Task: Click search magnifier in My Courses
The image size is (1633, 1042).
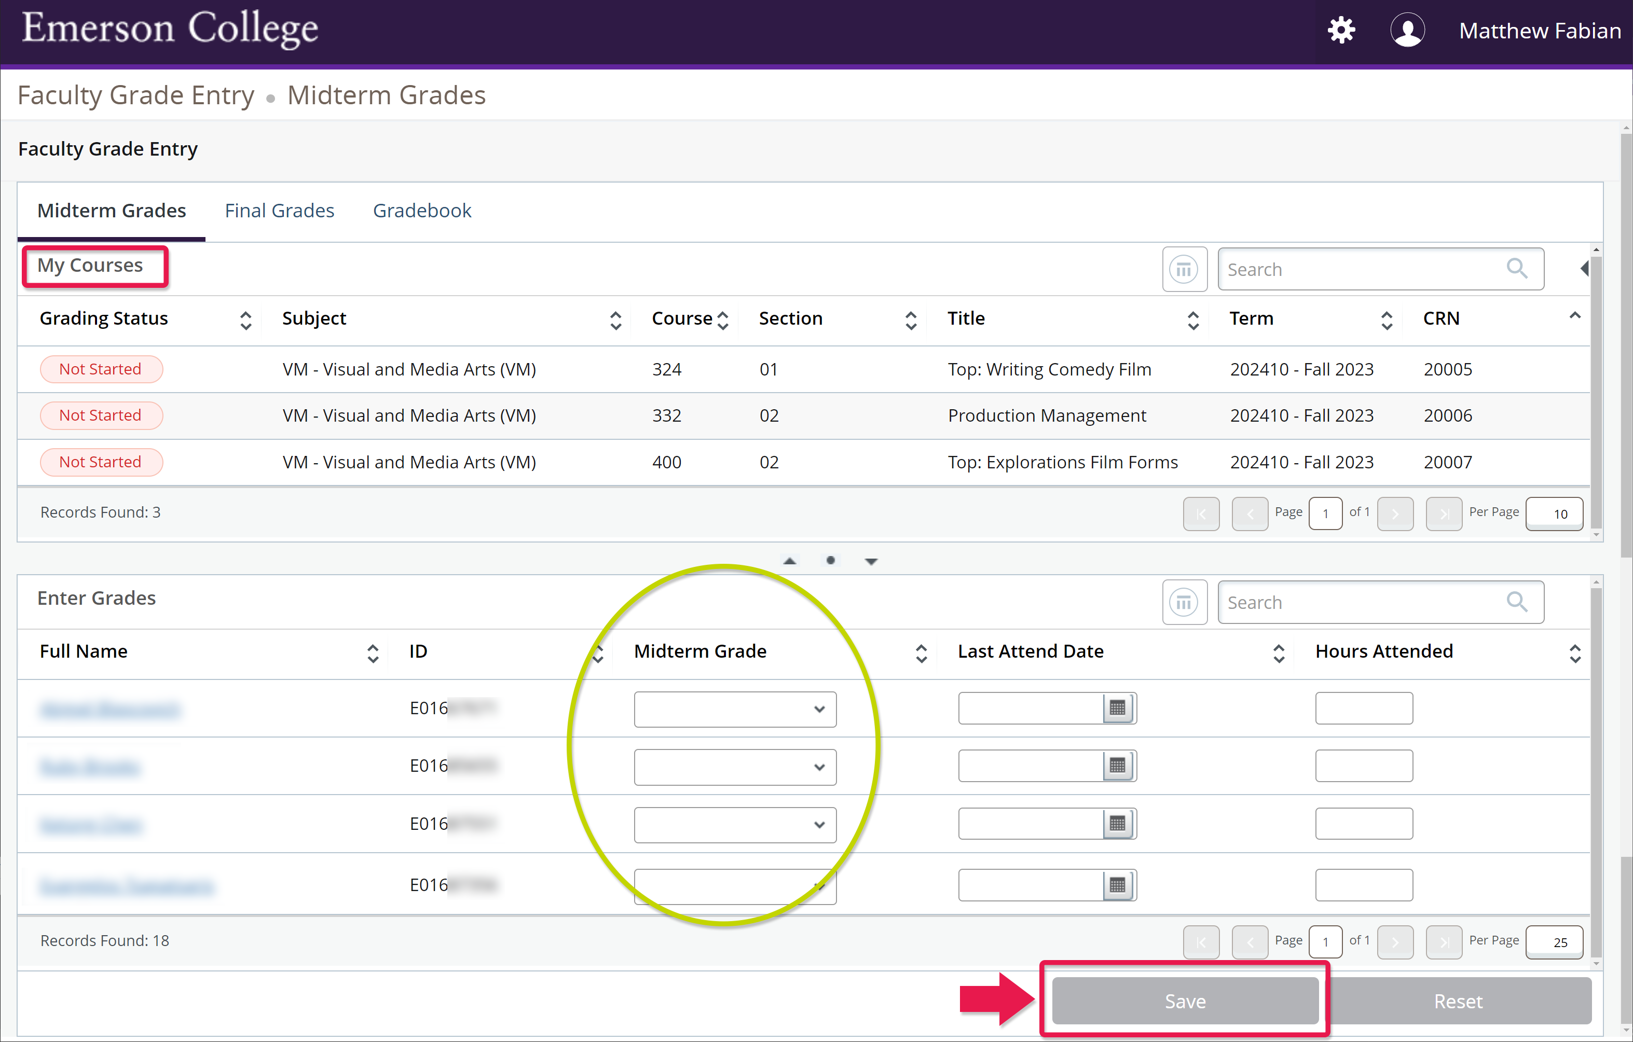Action: coord(1516,269)
